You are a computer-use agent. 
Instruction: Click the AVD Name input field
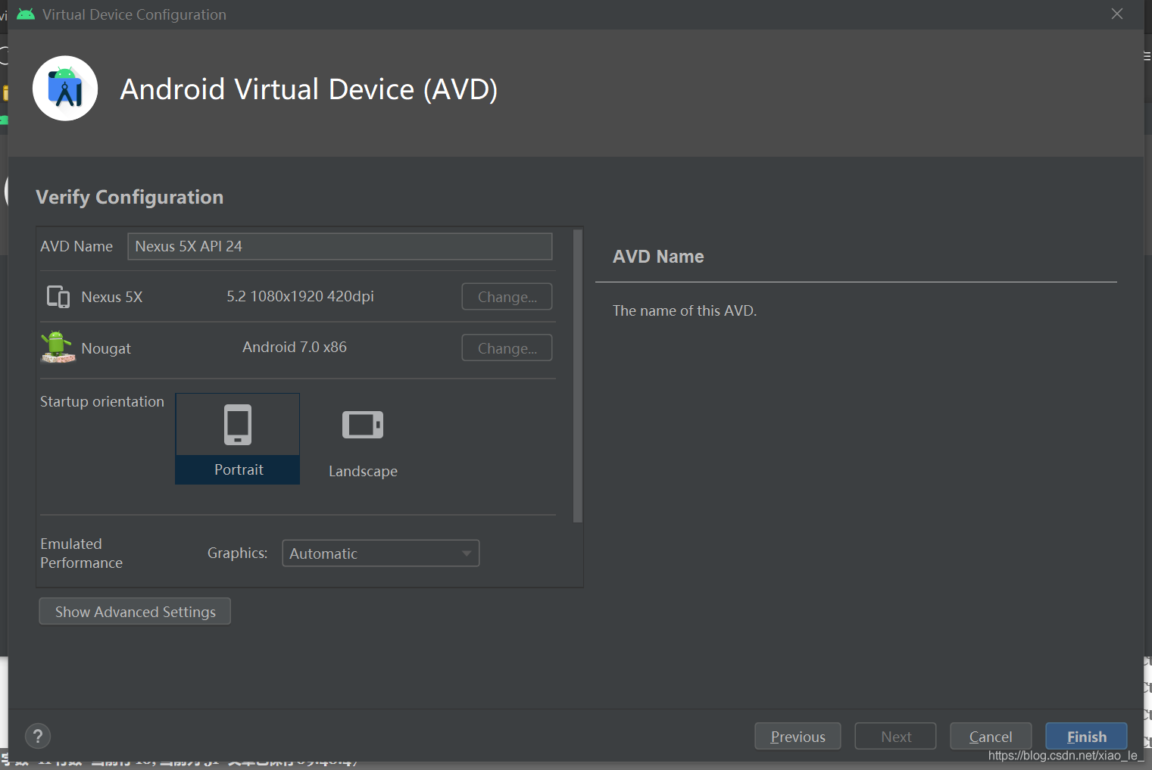[339, 246]
